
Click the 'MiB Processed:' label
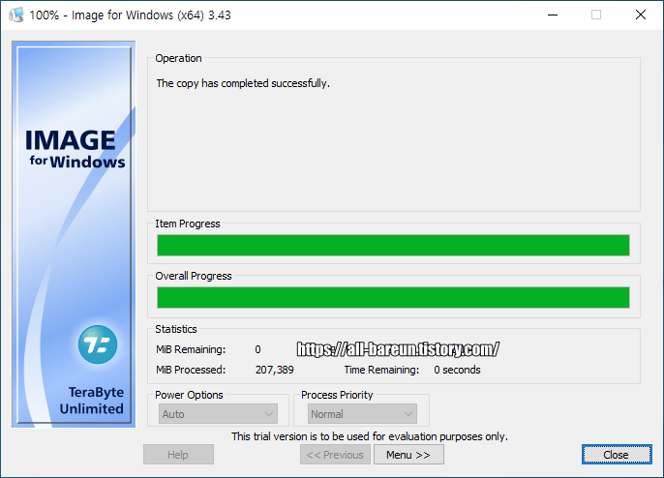point(191,370)
